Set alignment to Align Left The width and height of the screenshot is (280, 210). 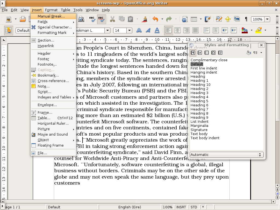[168, 30]
